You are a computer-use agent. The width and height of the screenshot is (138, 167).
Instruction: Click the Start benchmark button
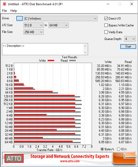click(128, 47)
